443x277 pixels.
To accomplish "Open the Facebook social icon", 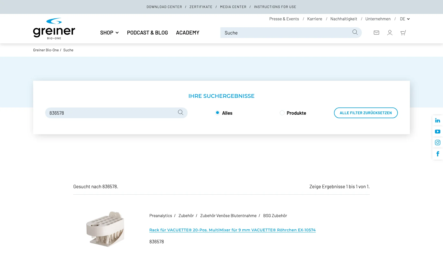I will click(x=438, y=154).
